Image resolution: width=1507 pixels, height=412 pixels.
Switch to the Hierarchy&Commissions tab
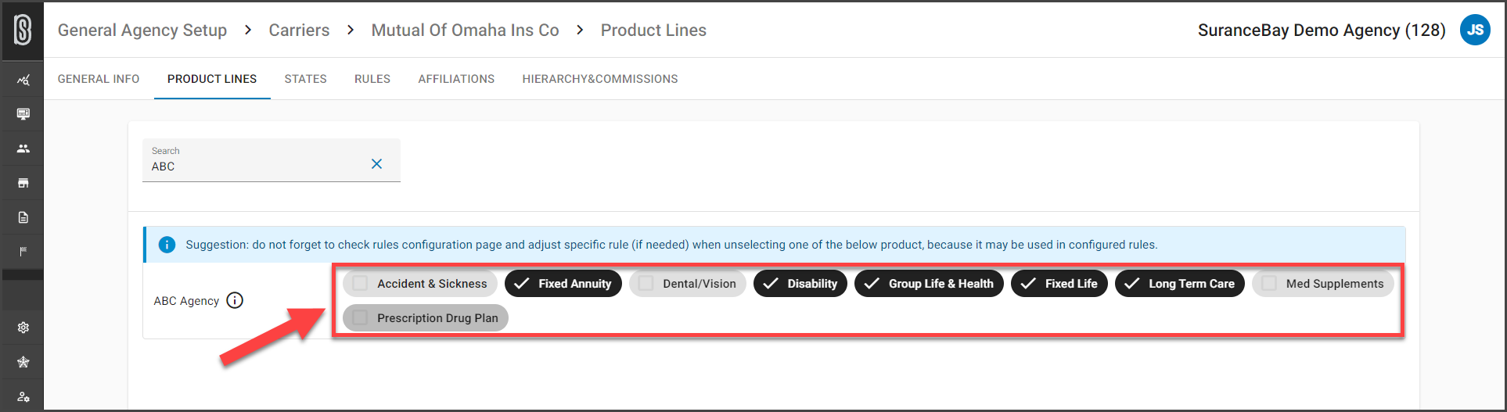(600, 79)
